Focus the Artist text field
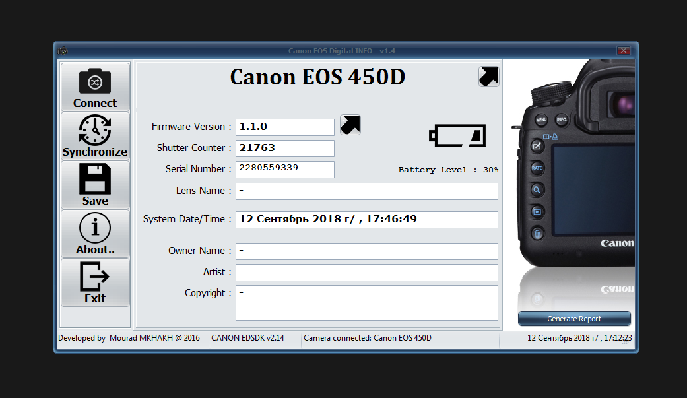The width and height of the screenshot is (687, 398). click(366, 273)
